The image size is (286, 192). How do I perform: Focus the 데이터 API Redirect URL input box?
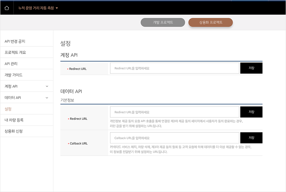tap(174, 112)
